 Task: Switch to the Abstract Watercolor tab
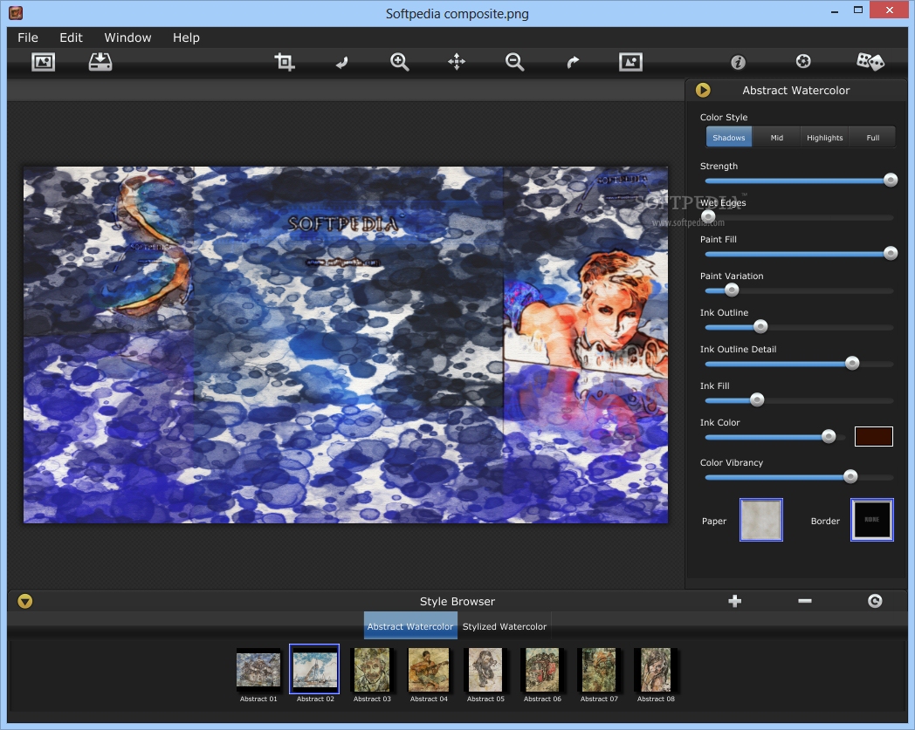(410, 626)
